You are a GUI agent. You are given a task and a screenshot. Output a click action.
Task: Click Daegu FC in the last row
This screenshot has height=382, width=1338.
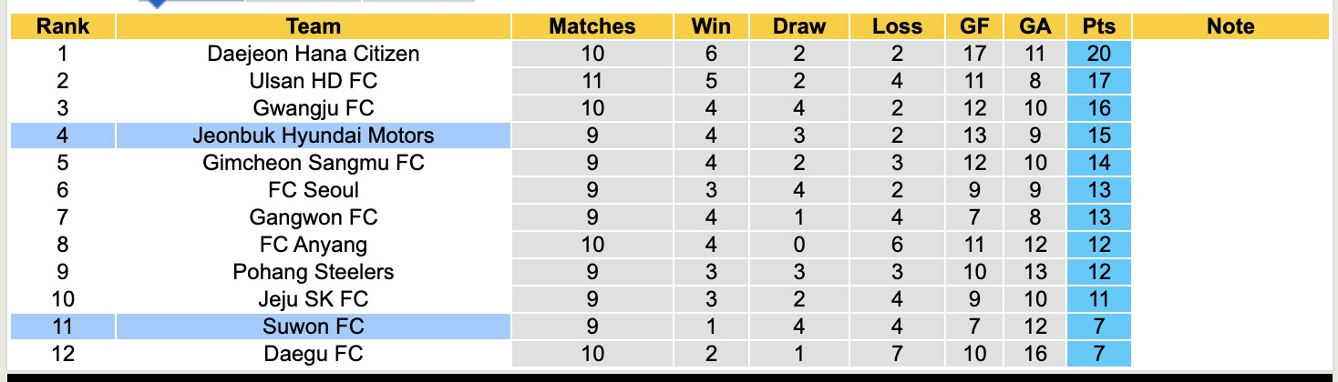[x=313, y=353]
